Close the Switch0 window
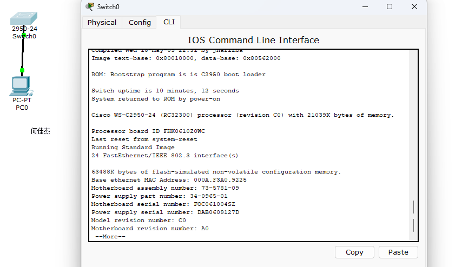Viewport: 475px width, 267px height. [x=414, y=6]
